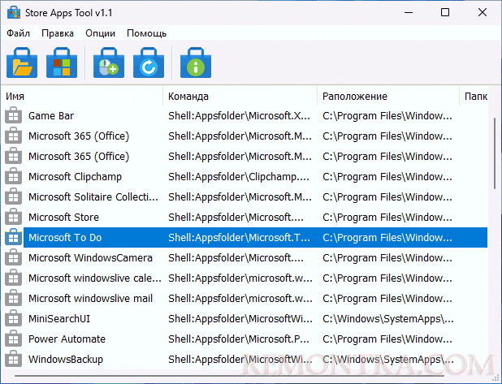Select the MiniSearchUI entry

[x=59, y=319]
